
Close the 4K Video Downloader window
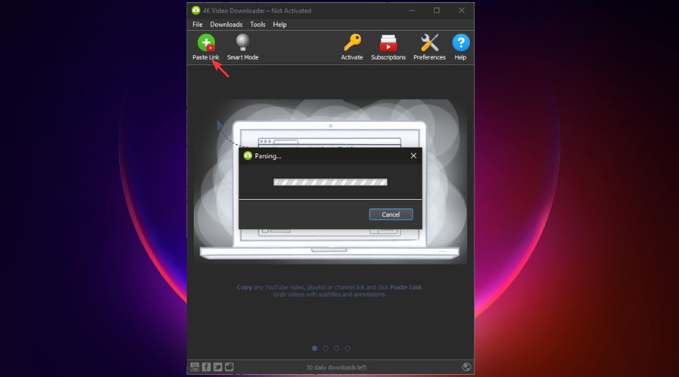tap(462, 11)
